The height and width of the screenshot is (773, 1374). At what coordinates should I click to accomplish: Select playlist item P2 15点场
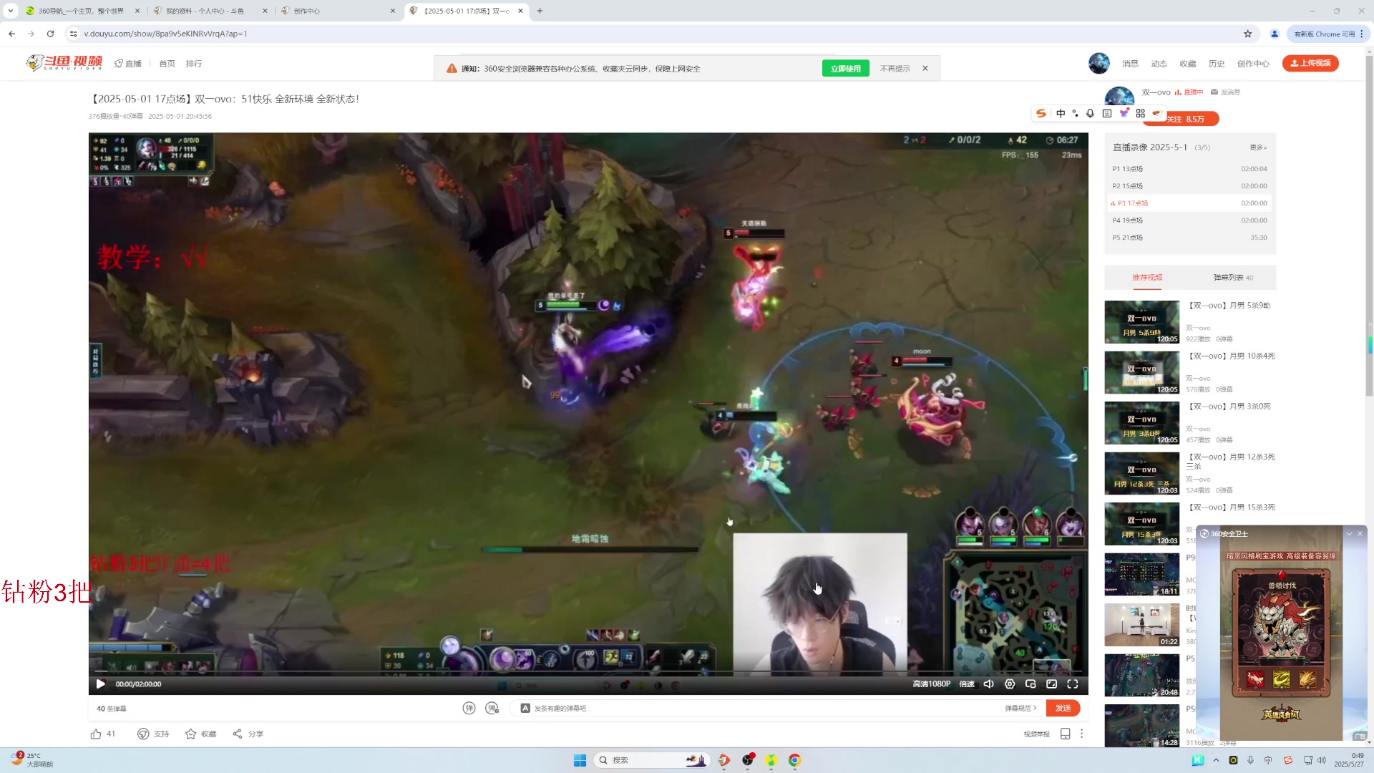pyautogui.click(x=1189, y=186)
